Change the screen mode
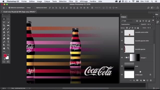The image size is (160, 90). (8, 62)
